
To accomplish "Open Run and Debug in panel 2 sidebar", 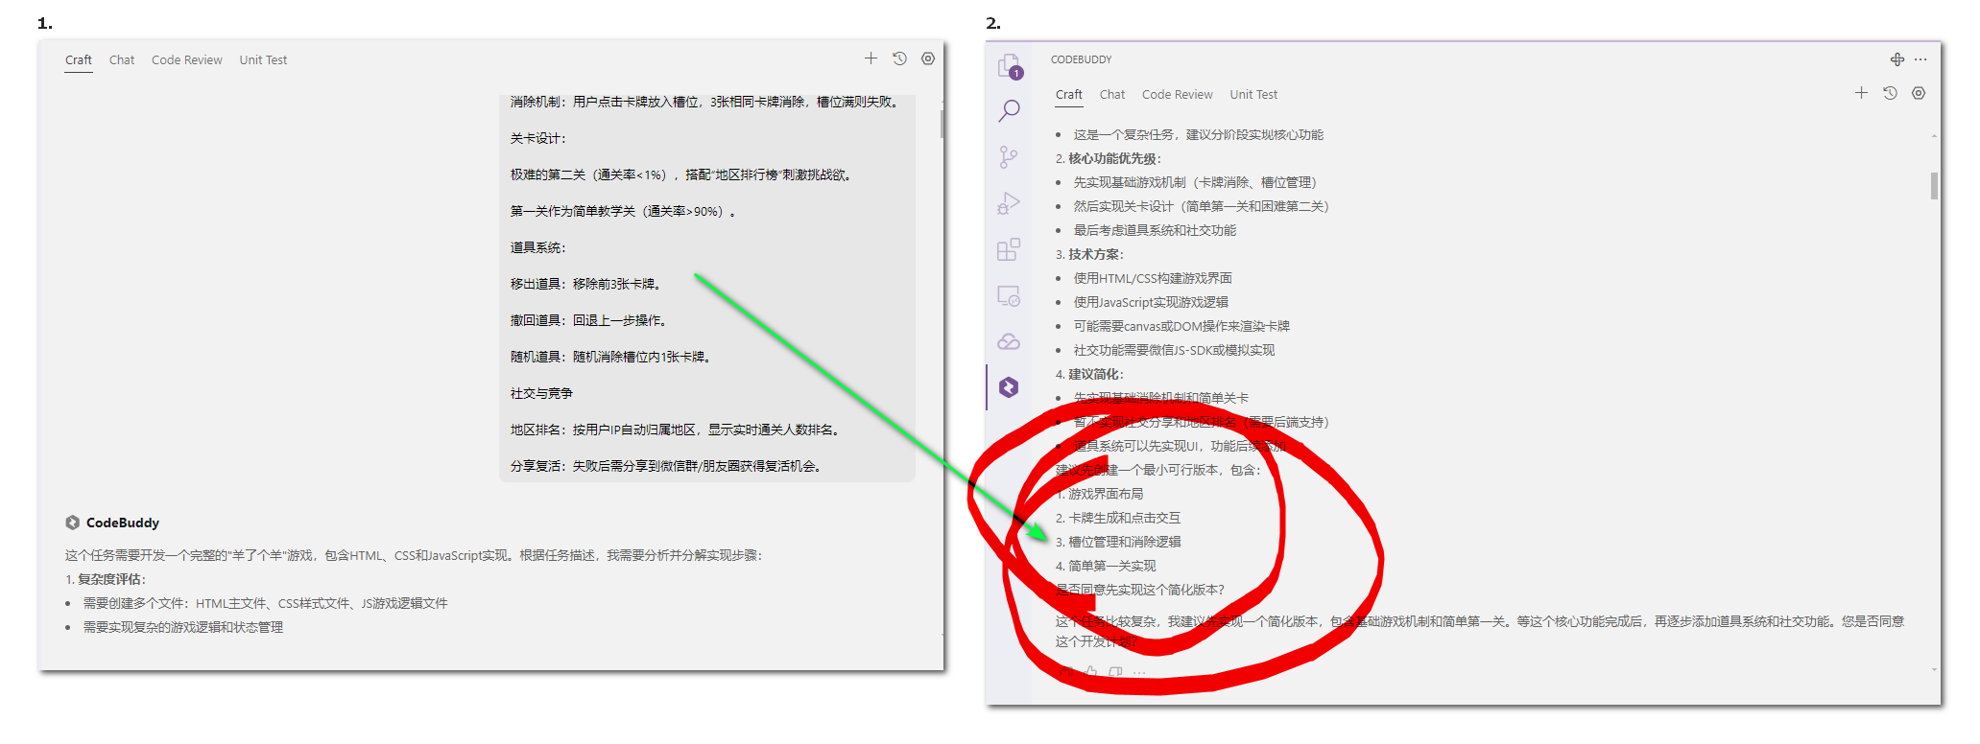I will (x=1009, y=203).
